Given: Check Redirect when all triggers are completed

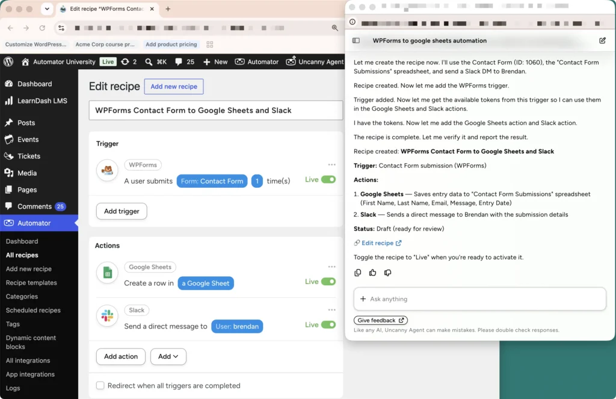Looking at the screenshot, I should [100, 386].
